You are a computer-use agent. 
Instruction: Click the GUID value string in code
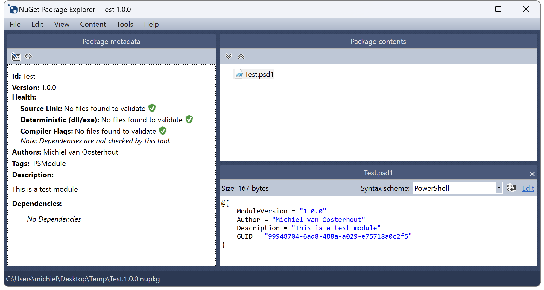(338, 236)
